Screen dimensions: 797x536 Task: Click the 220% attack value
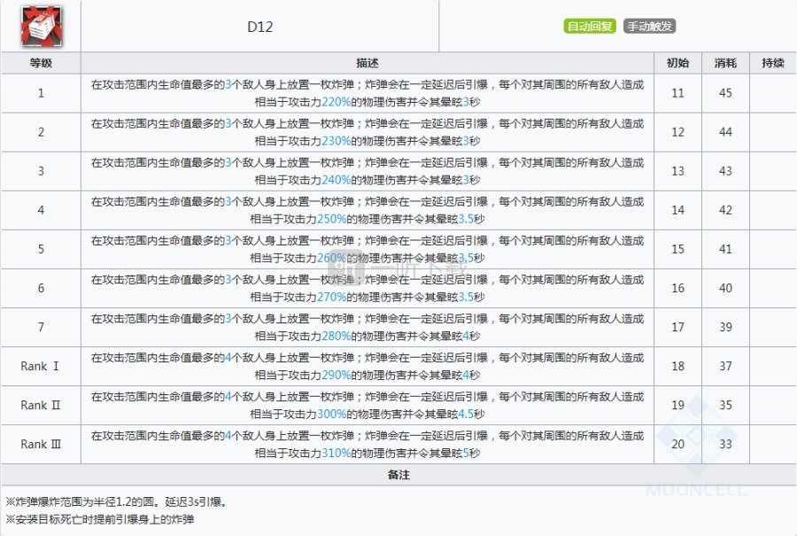coord(336,102)
